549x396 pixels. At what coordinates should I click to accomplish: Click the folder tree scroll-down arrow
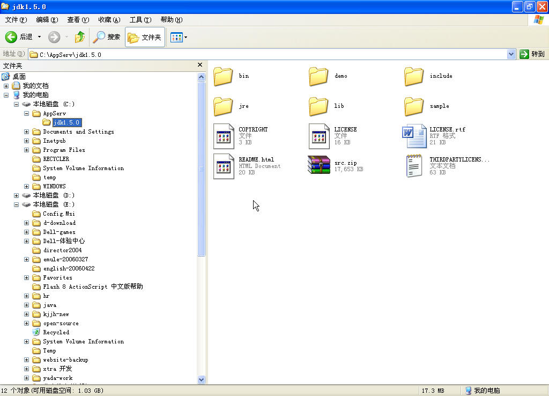click(202, 379)
